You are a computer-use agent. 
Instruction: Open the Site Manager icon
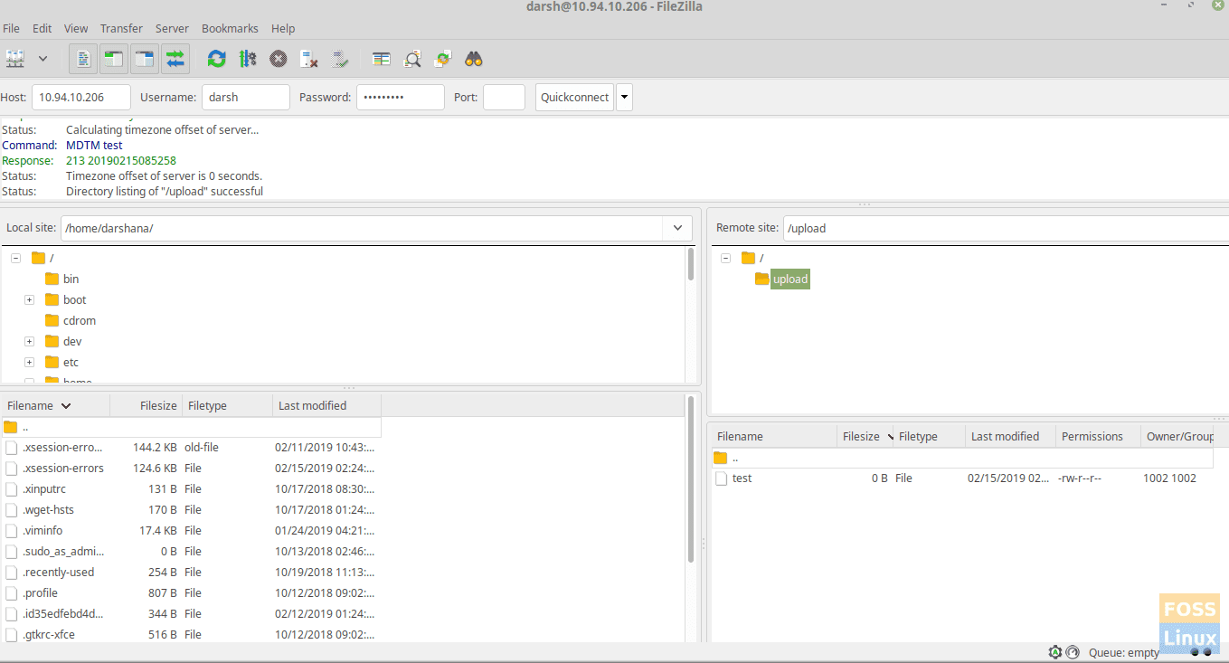point(15,59)
